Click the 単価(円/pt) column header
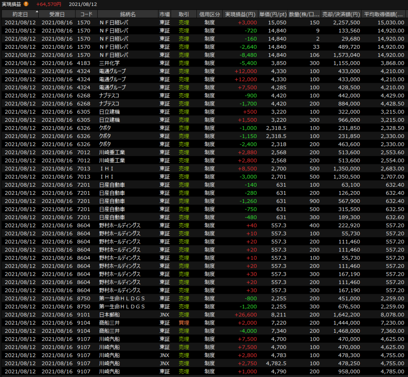This screenshot has height=377, width=408. click(x=273, y=14)
